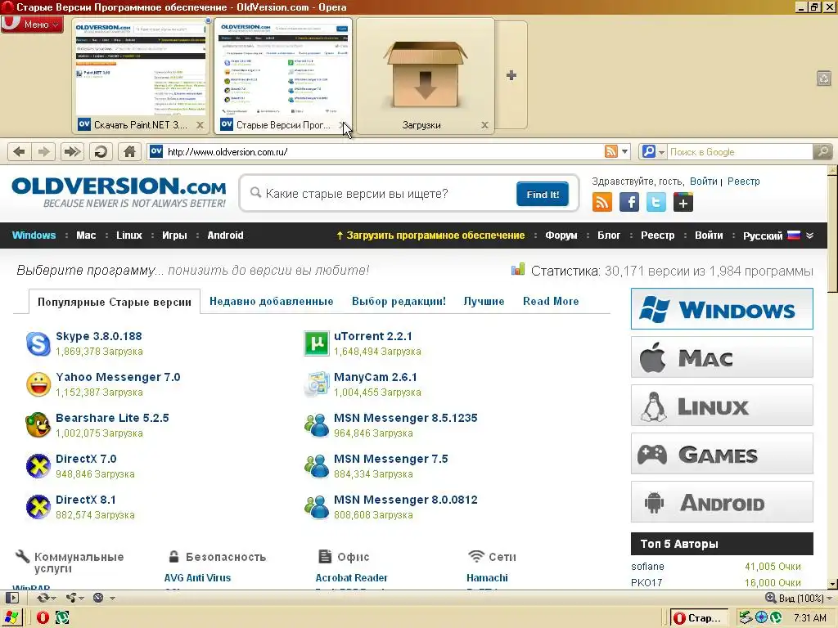
Task: Open the Facebook icon
Action: [629, 203]
